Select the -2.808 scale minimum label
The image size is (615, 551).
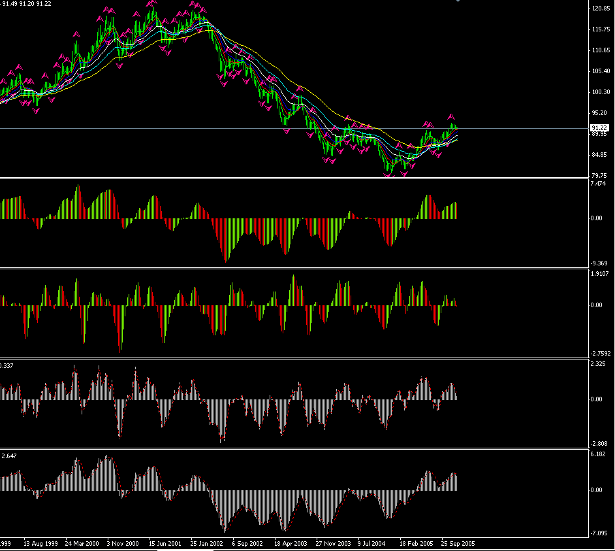(x=599, y=444)
